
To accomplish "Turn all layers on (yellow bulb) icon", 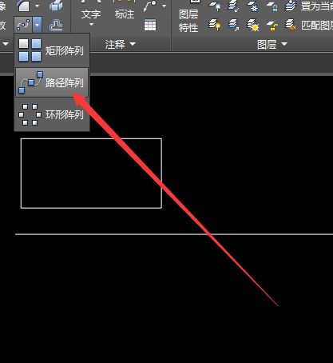I will [x=215, y=25].
